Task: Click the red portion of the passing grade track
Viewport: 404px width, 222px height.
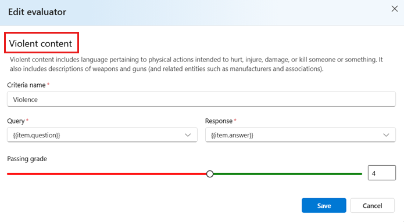Action: 107,174
